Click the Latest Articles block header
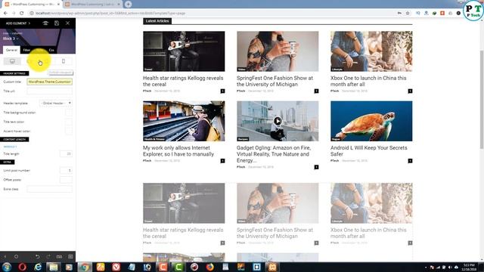 point(157,21)
